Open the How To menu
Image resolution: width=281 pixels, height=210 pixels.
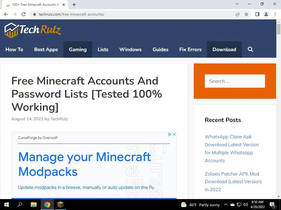pyautogui.click(x=14, y=49)
